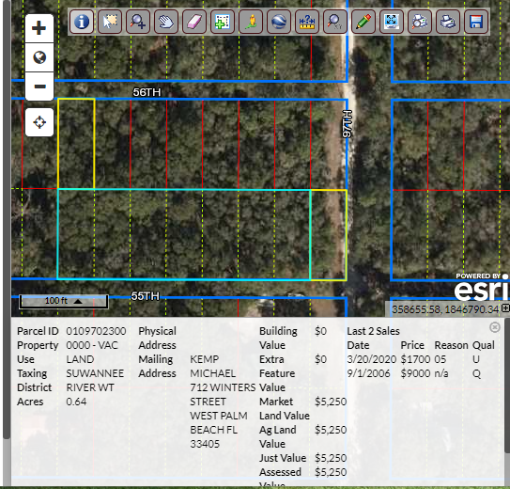Click the printer icon
Screen dimensions: 510x489
(448, 22)
